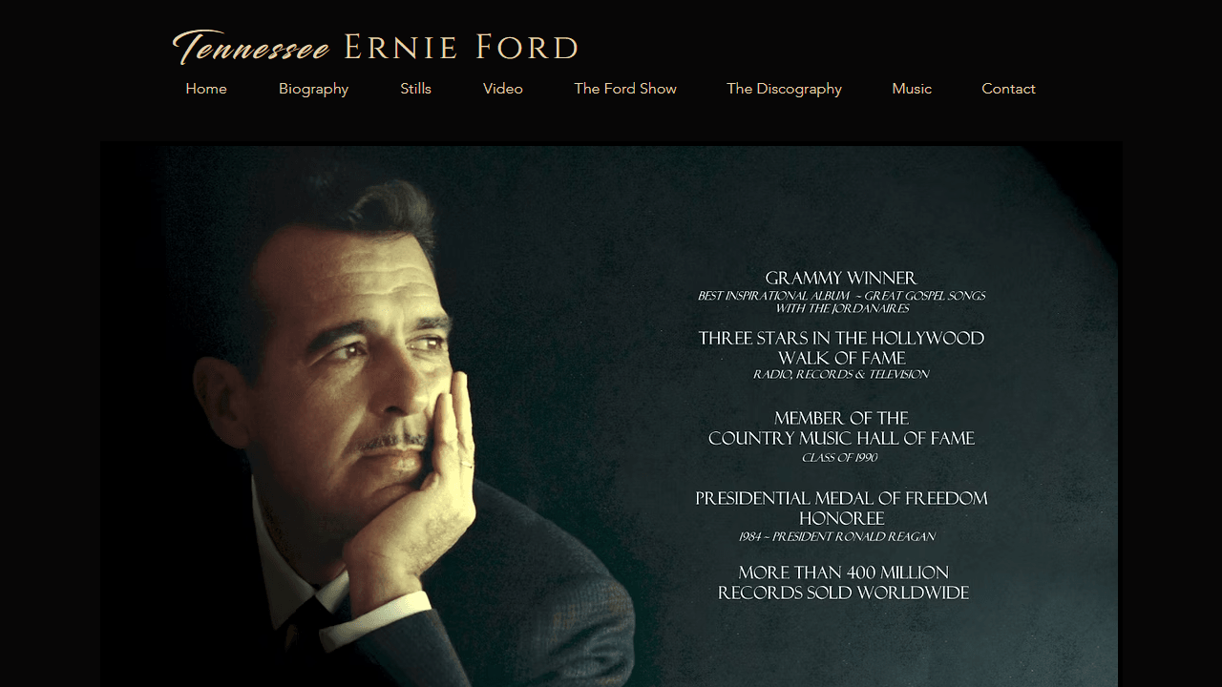
Task: Click Presidential Medal of Freedom heading
Action: pyautogui.click(x=841, y=499)
